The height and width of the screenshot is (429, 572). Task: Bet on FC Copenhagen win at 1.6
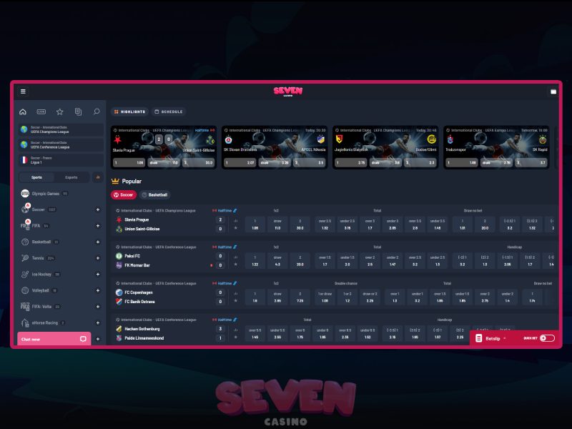pyautogui.click(x=255, y=297)
